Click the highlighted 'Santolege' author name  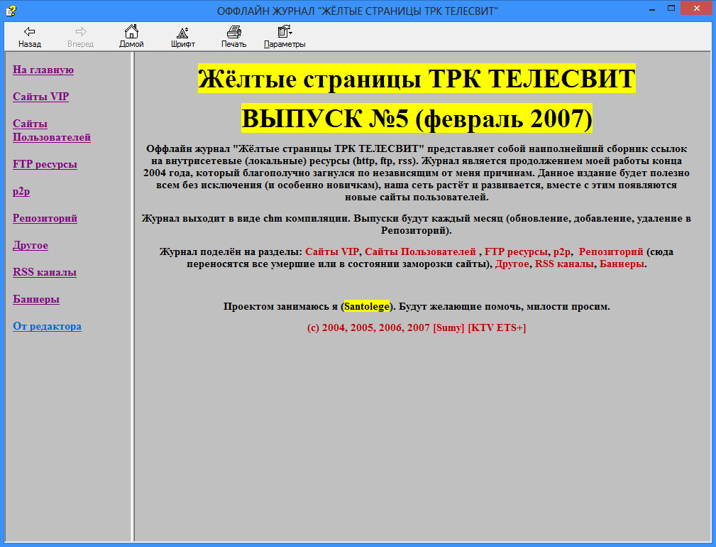(x=367, y=307)
